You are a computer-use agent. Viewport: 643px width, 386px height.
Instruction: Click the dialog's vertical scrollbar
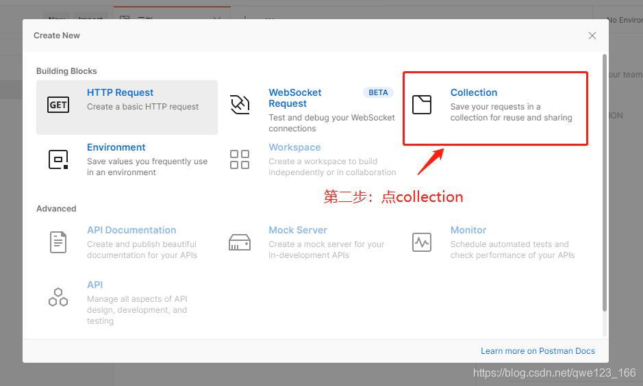pos(605,182)
